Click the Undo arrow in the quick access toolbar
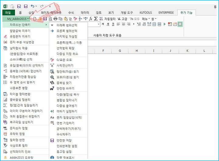The height and width of the screenshot is (161, 219). point(33,6)
